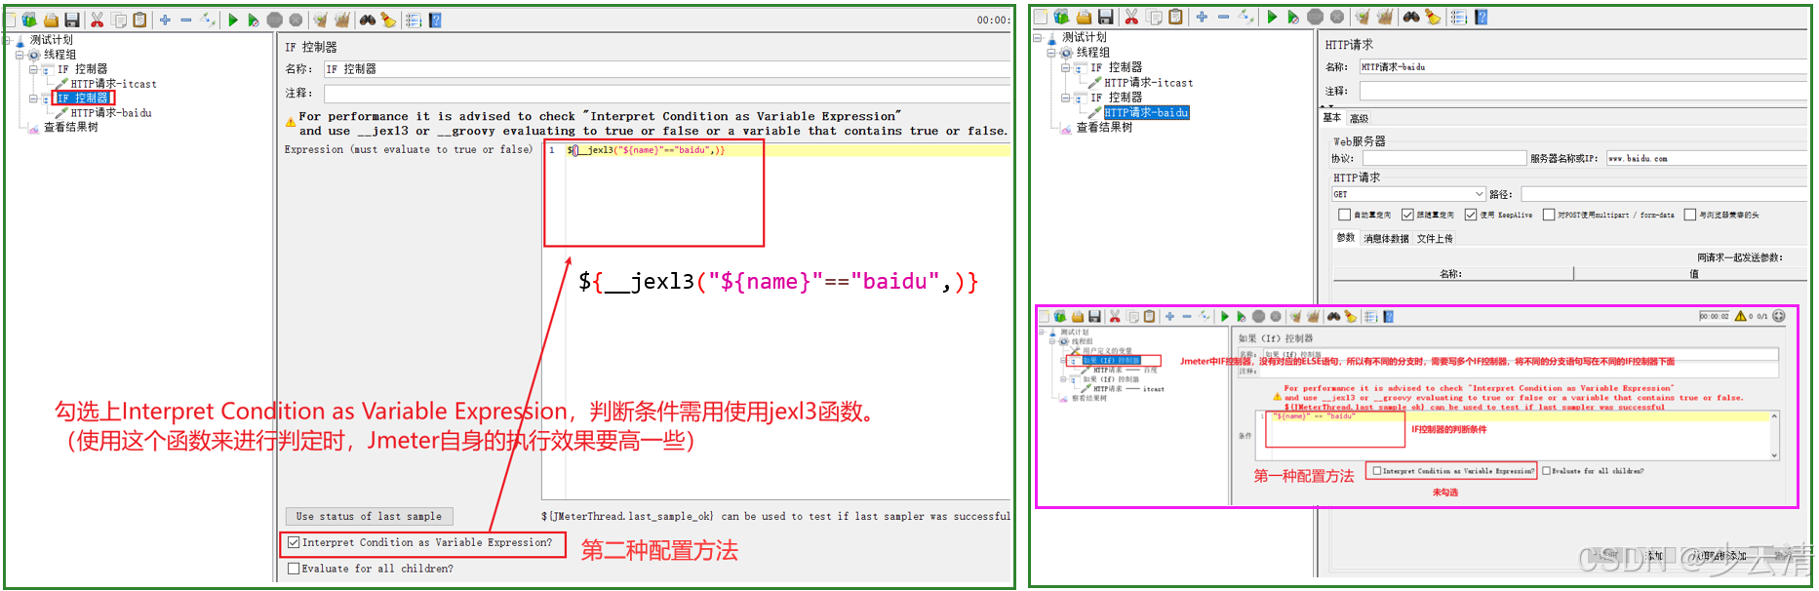Uncheck Interpret Condition as Variable Expression checkbox
This screenshot has height=591, width=1819.
coord(294,542)
